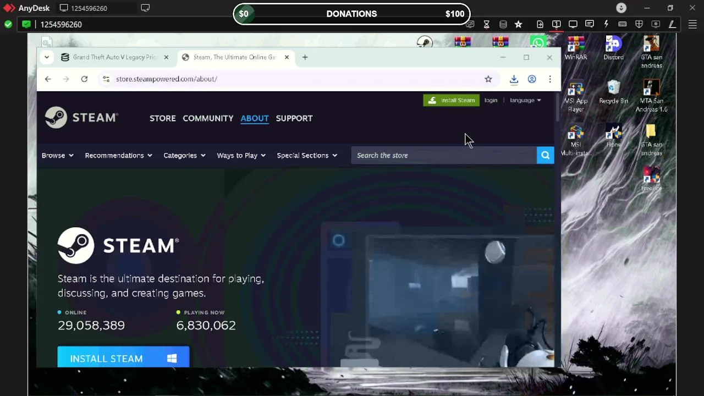This screenshot has height=396, width=704.
Task: Open Chrome downloads icon
Action: click(514, 79)
